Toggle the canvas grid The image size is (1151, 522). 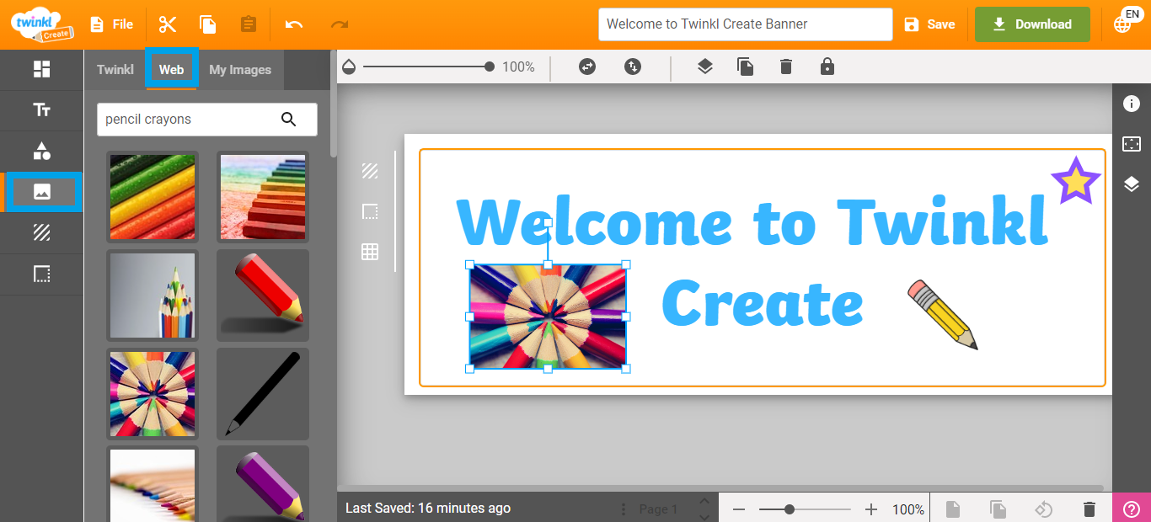[370, 252]
